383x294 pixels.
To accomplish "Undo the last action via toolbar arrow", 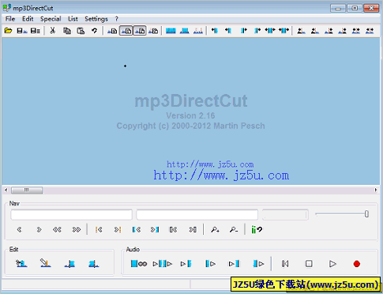I will pyautogui.click(x=94, y=31).
